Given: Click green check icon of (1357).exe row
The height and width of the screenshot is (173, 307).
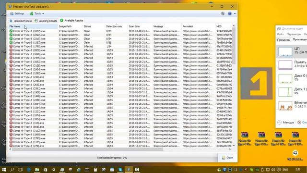Looking at the screenshot, I should [11, 43].
